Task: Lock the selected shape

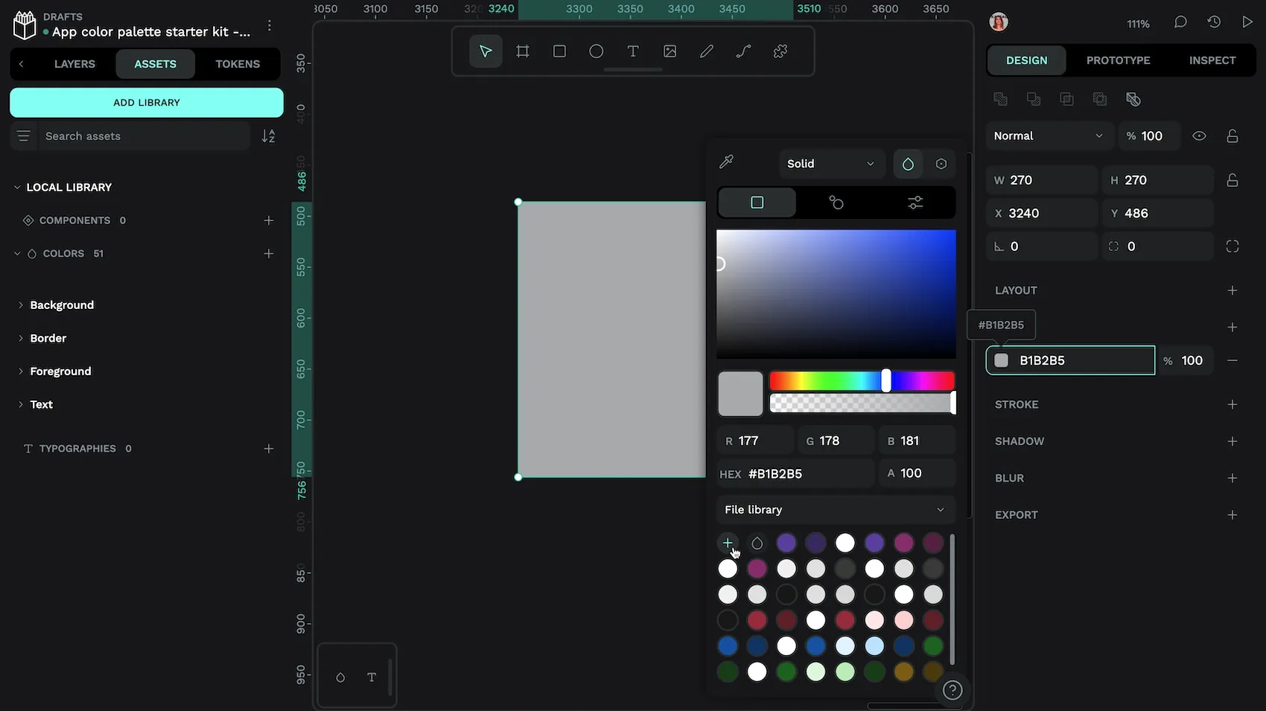Action: pos(1232,135)
